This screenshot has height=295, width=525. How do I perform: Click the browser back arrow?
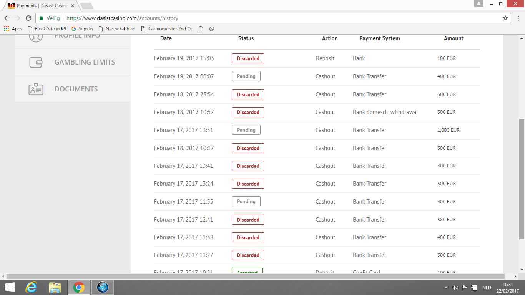(7, 18)
